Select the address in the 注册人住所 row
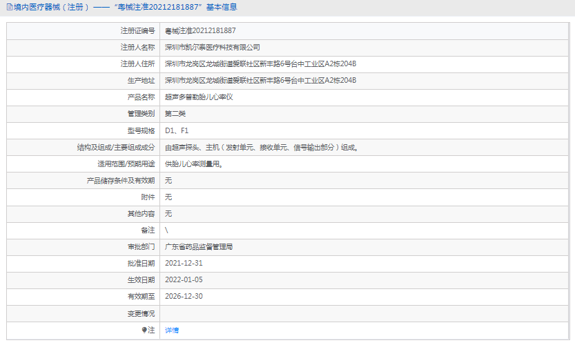Screen dimensions: 575x345 click(x=260, y=63)
